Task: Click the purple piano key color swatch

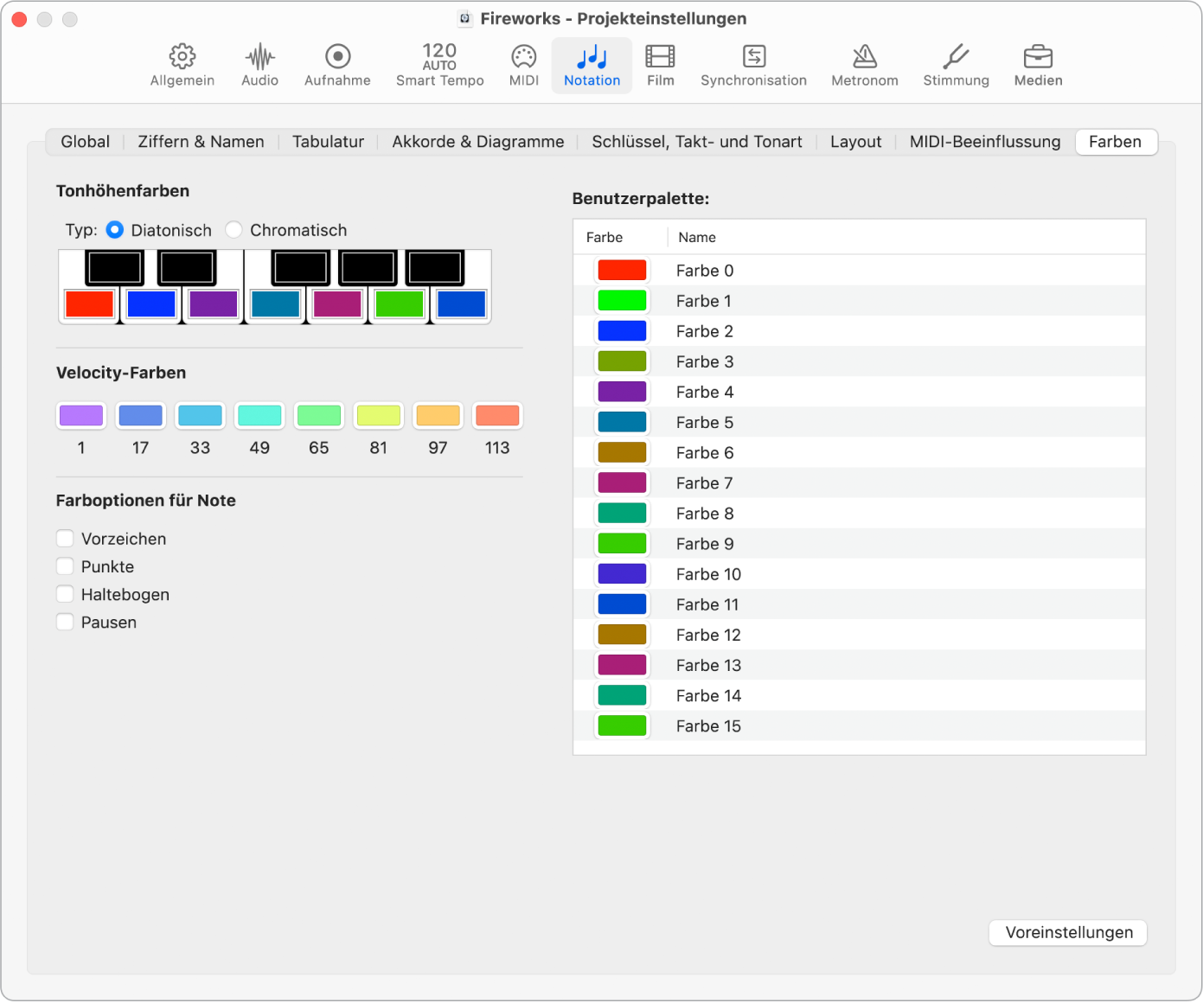Action: (x=213, y=303)
